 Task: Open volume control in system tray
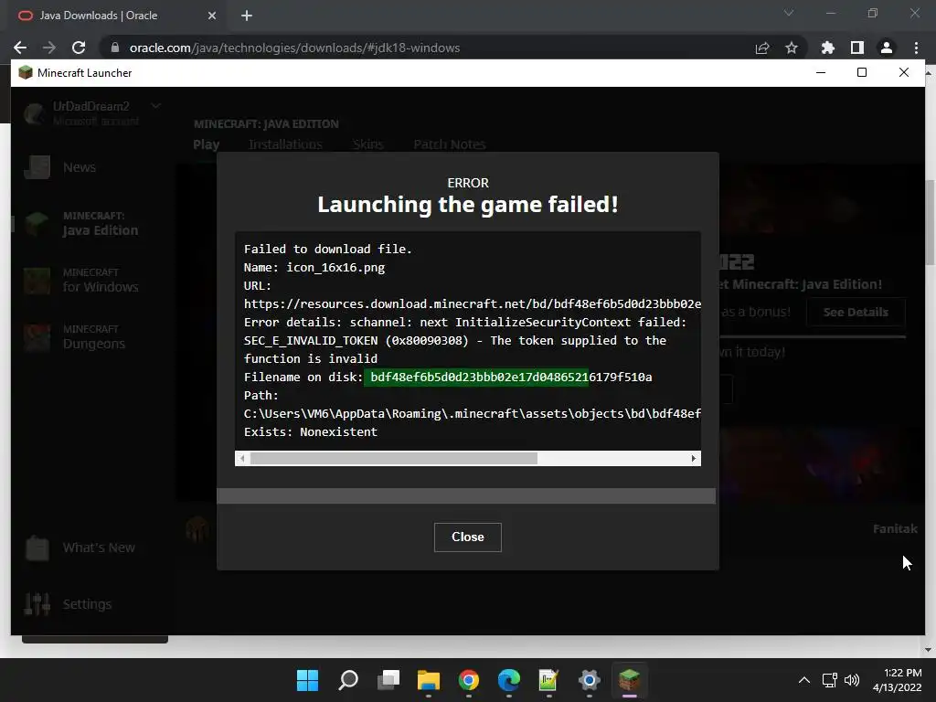[852, 680]
